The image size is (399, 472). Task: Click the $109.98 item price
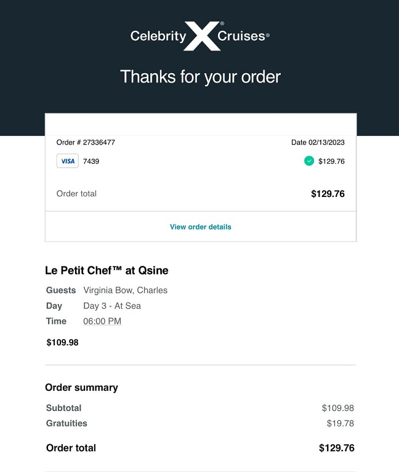tap(62, 343)
